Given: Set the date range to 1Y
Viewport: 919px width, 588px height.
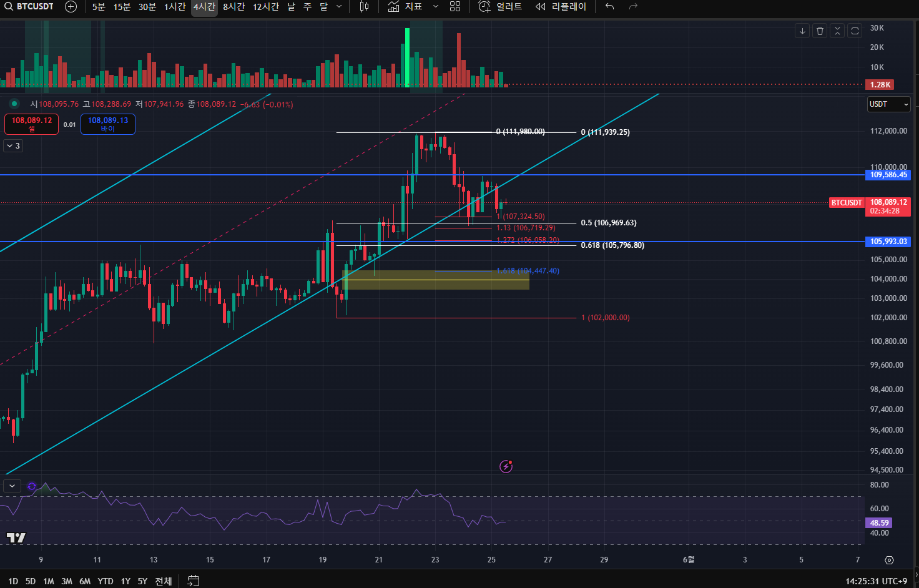Looking at the screenshot, I should [125, 581].
